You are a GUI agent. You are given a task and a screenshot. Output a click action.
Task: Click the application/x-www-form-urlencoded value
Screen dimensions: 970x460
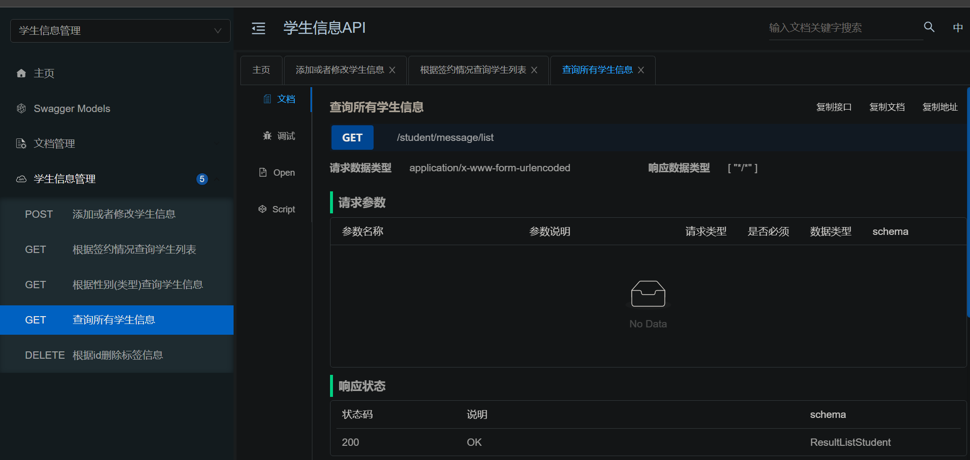(490, 168)
